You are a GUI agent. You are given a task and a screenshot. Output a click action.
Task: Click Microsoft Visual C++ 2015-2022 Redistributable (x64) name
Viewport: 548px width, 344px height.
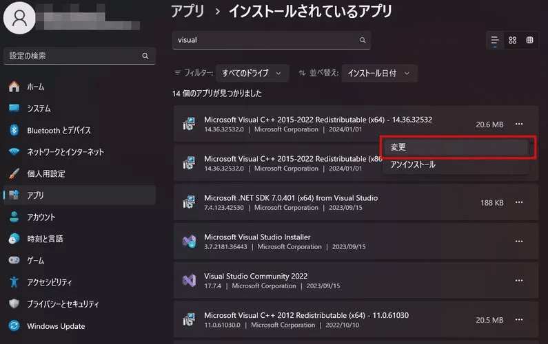[x=318, y=120]
